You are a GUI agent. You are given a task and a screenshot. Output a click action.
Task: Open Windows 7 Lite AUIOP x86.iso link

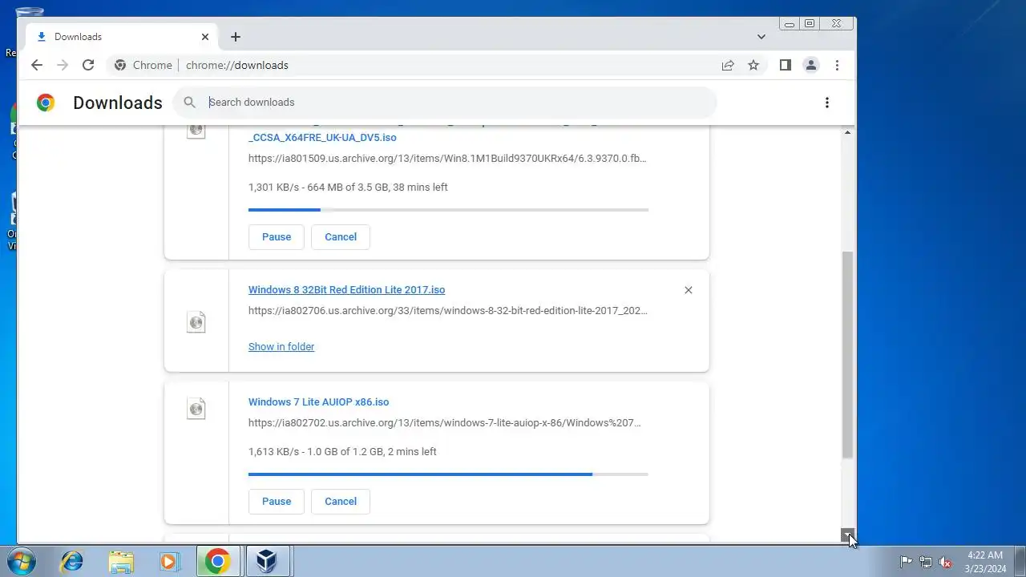point(318,402)
